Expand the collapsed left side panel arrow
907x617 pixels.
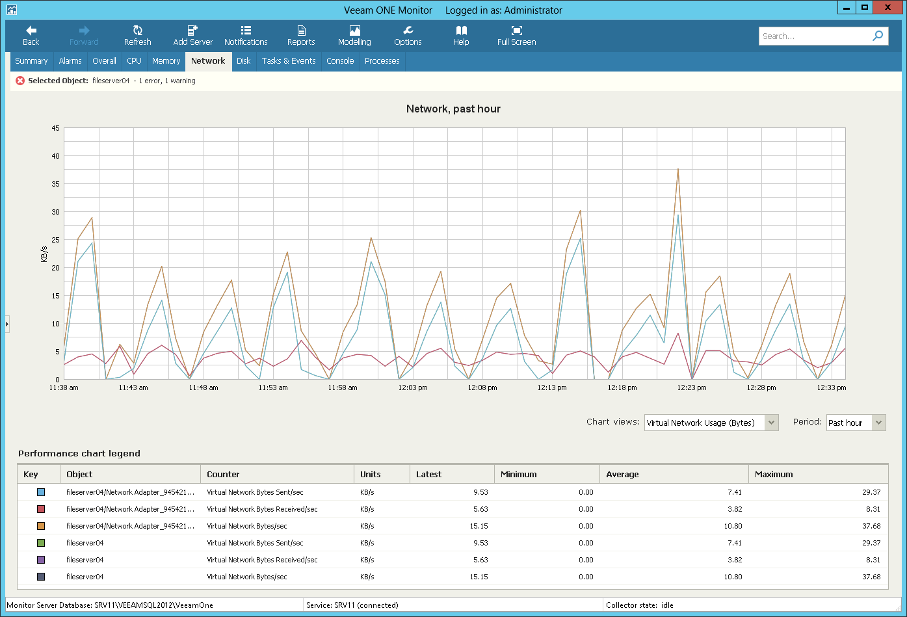7,323
